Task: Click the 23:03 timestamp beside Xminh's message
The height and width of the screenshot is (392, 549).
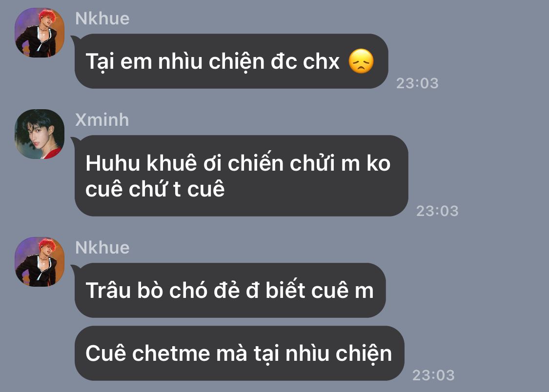Action: [x=437, y=211]
